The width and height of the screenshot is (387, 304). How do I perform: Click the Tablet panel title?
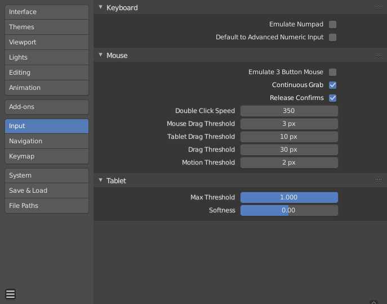116,181
